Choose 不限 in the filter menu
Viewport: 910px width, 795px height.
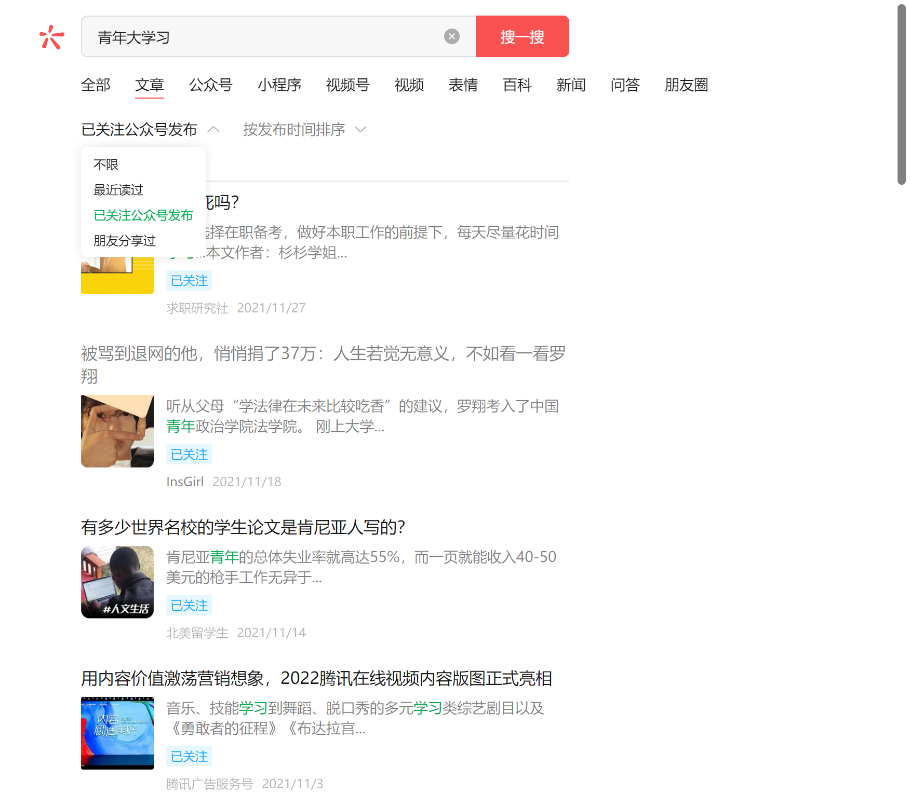pyautogui.click(x=106, y=165)
